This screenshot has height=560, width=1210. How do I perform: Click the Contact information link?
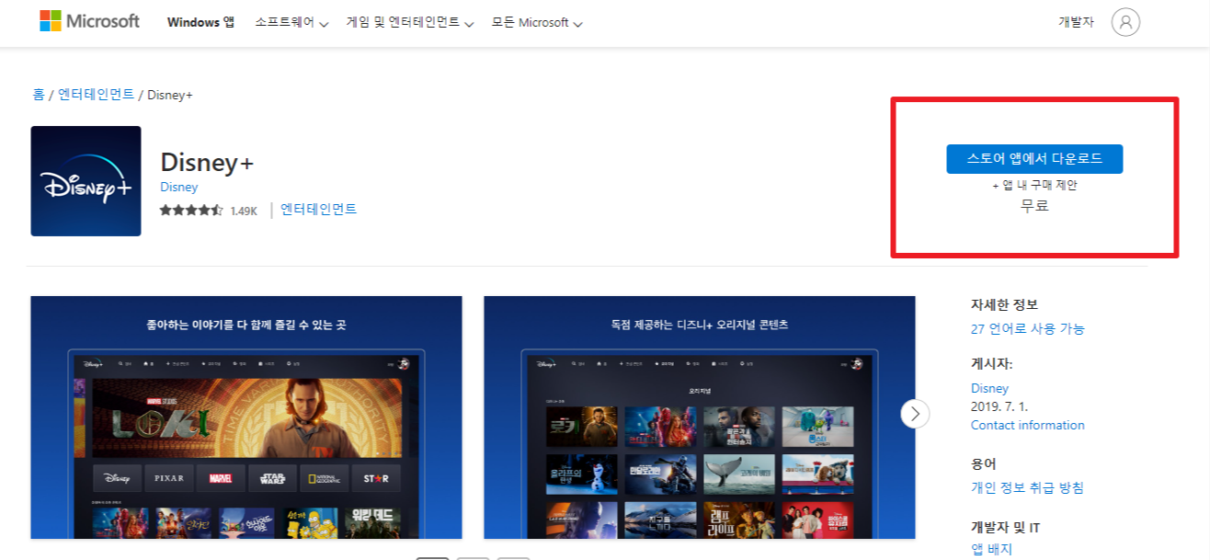pos(1027,424)
